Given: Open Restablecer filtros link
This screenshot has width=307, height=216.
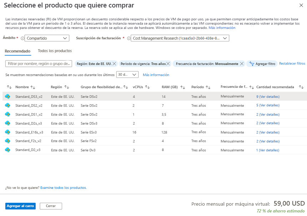Looking at the screenshot, I should coord(292,64).
